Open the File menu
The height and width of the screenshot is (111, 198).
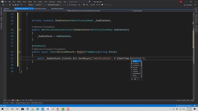click(x=6, y=2)
